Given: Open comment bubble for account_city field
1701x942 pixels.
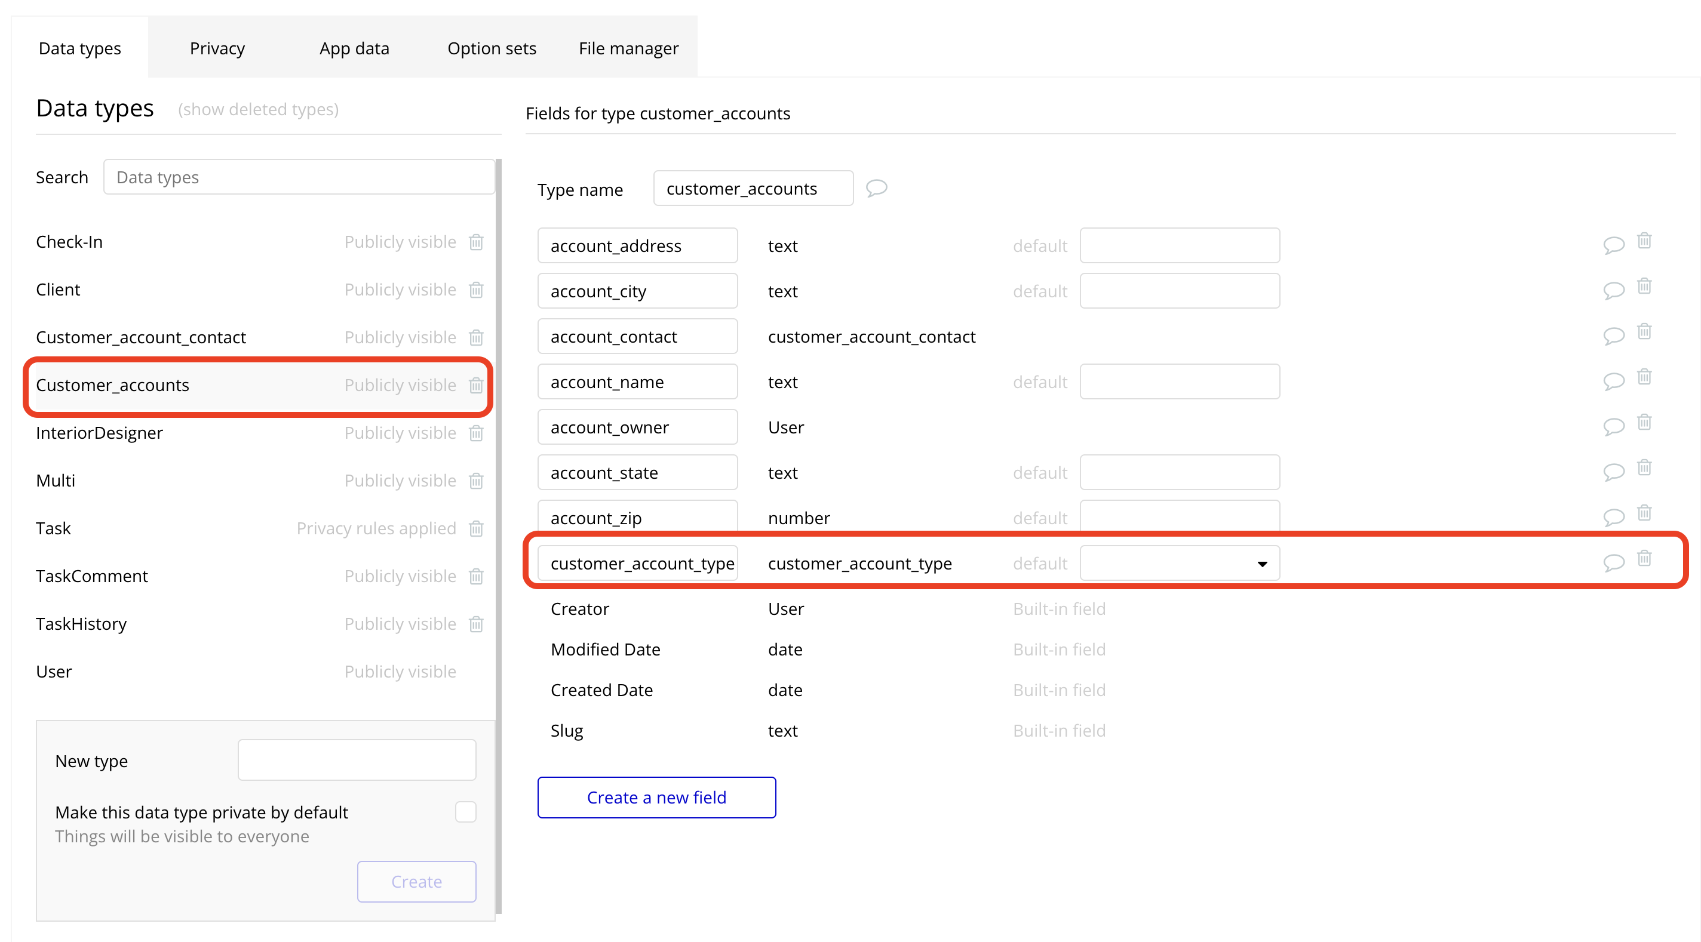Looking at the screenshot, I should pos(1613,291).
